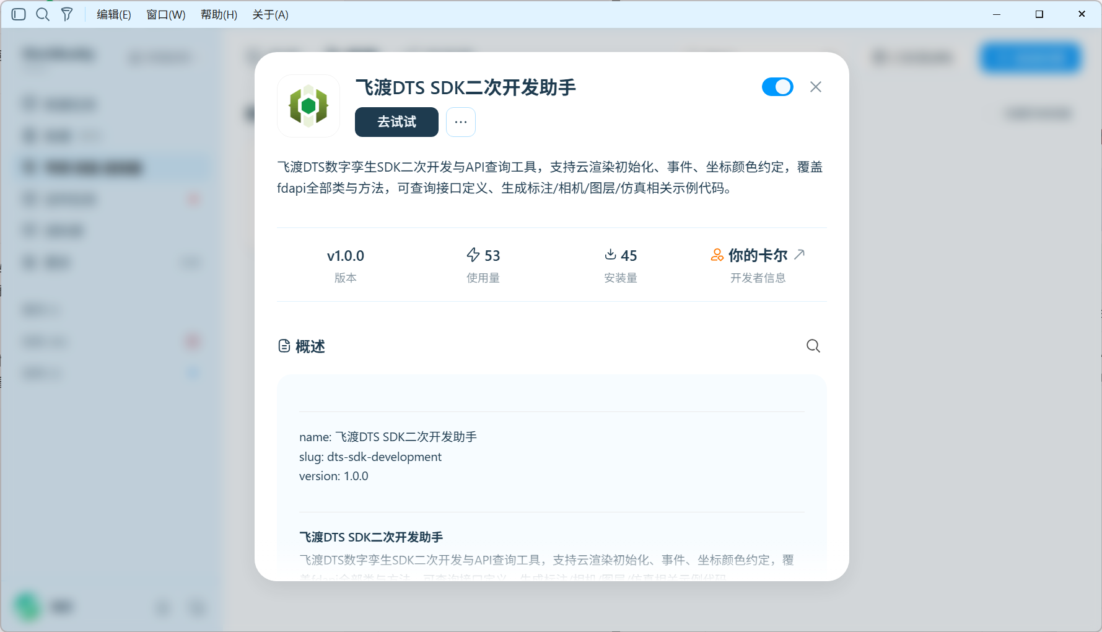Click the 概述 section heading

(310, 346)
